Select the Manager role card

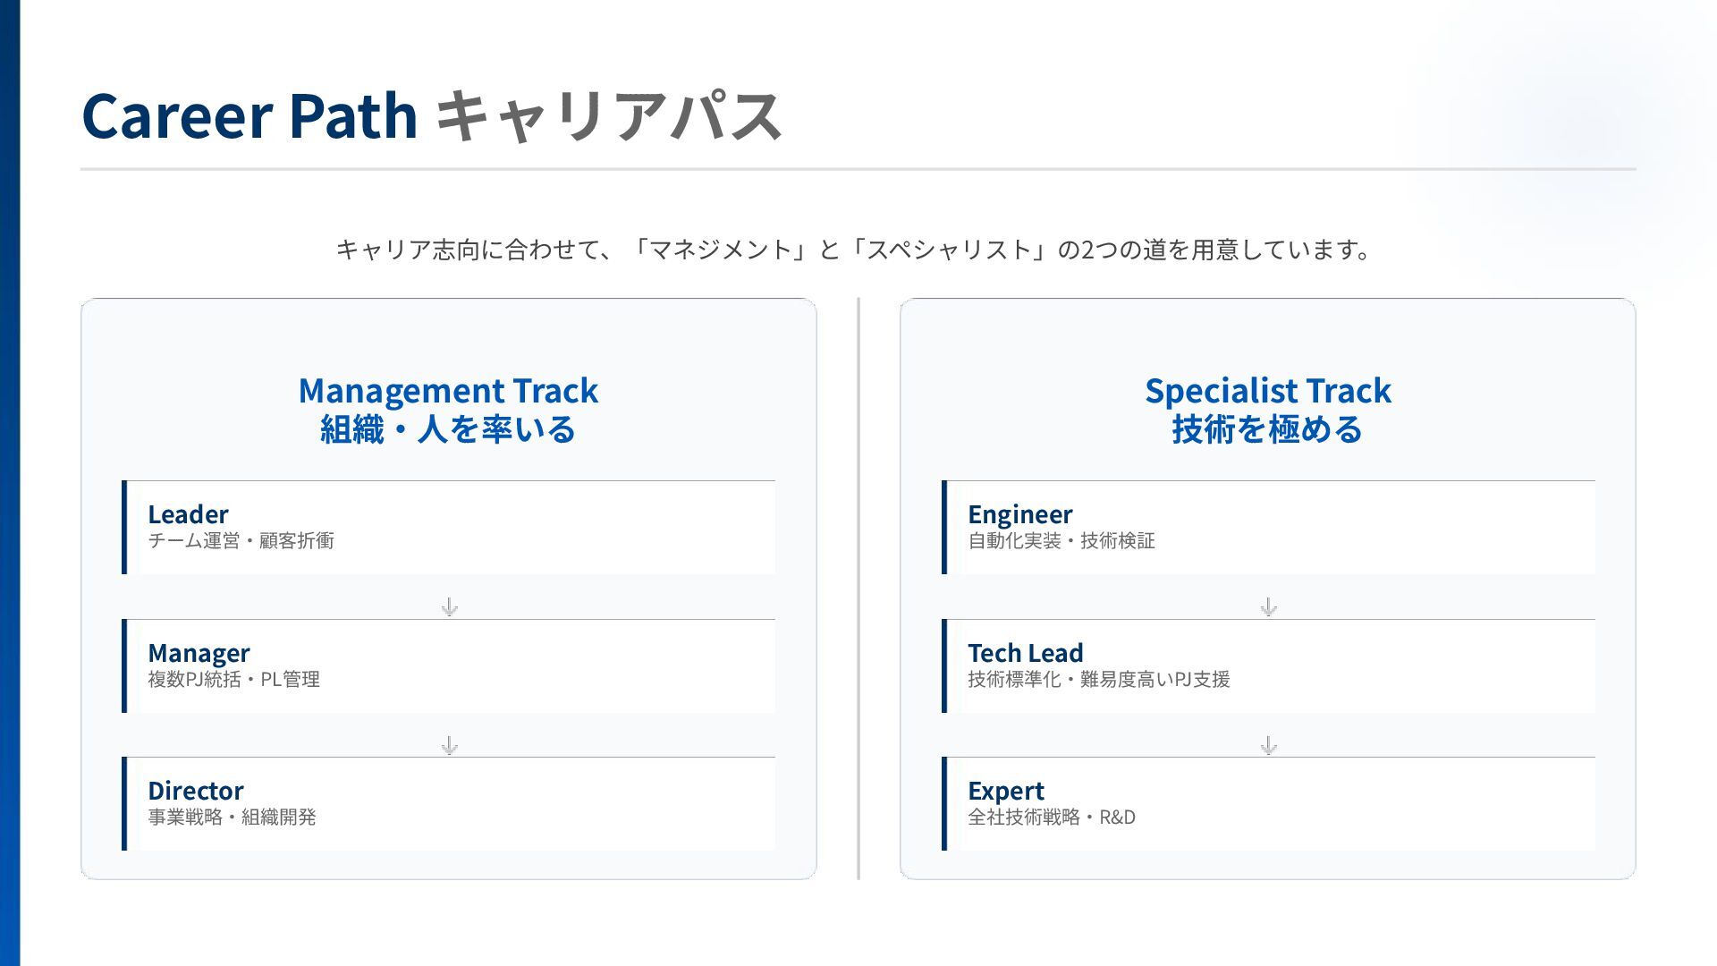(449, 665)
